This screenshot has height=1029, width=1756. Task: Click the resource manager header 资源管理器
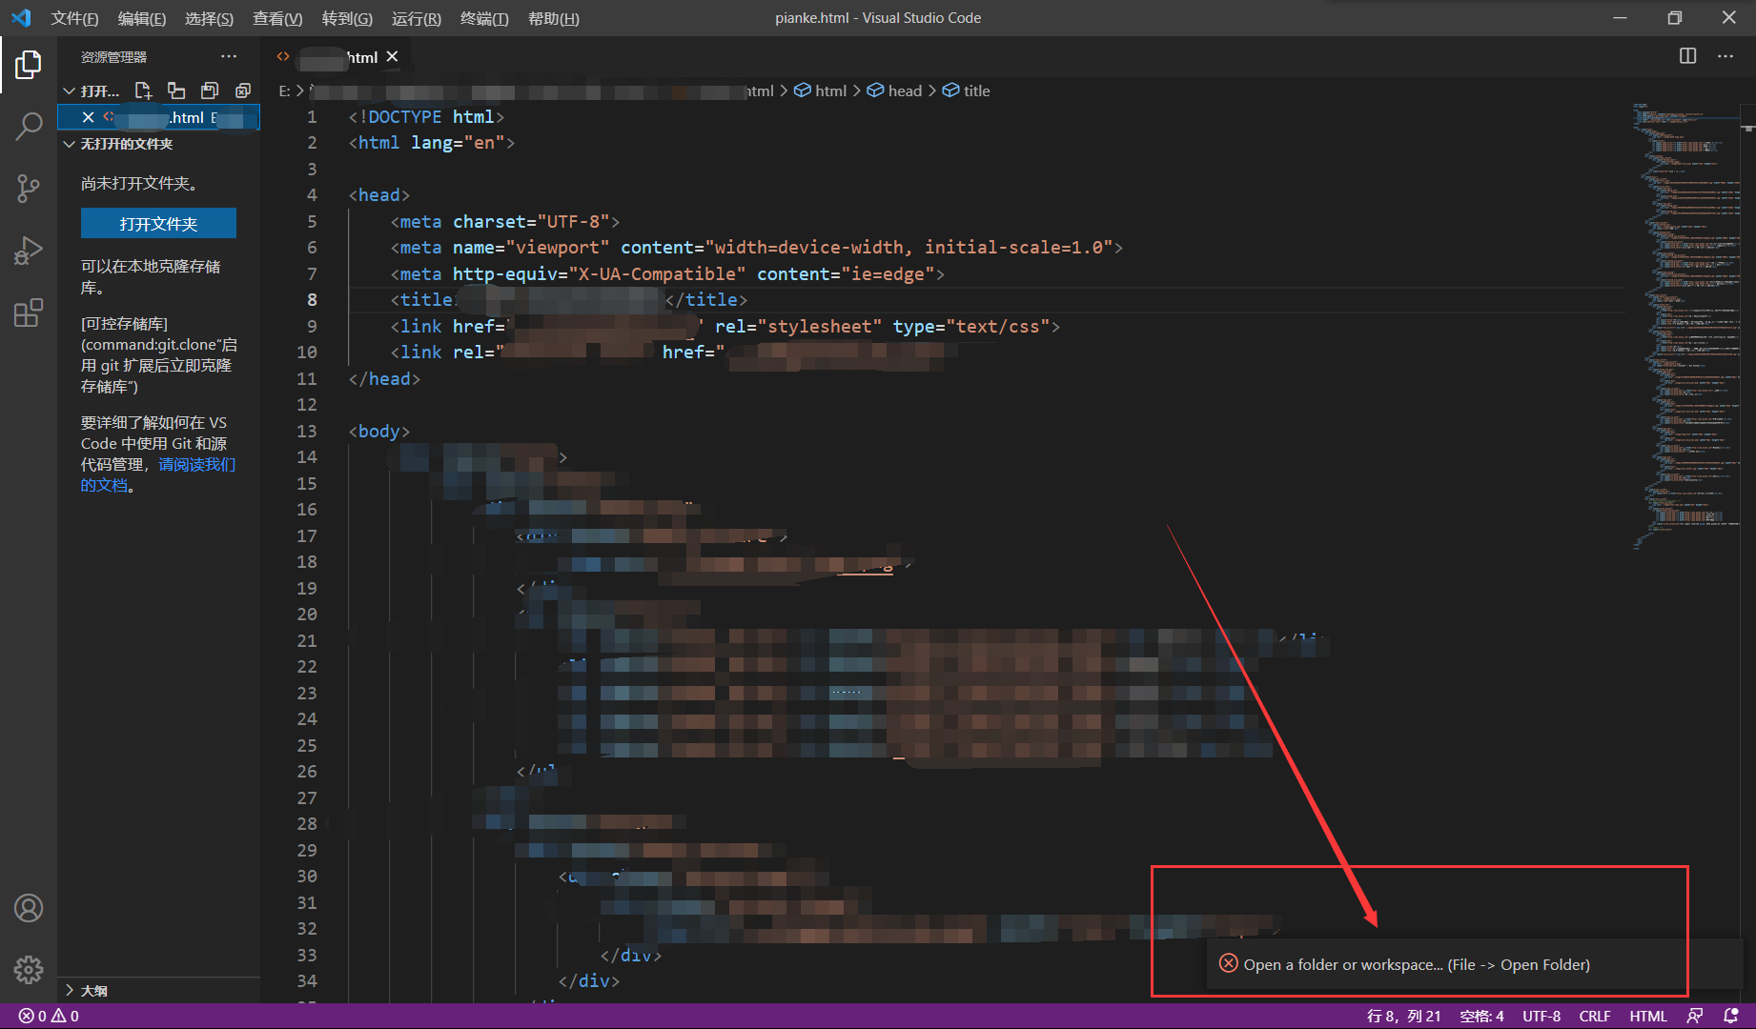point(113,57)
